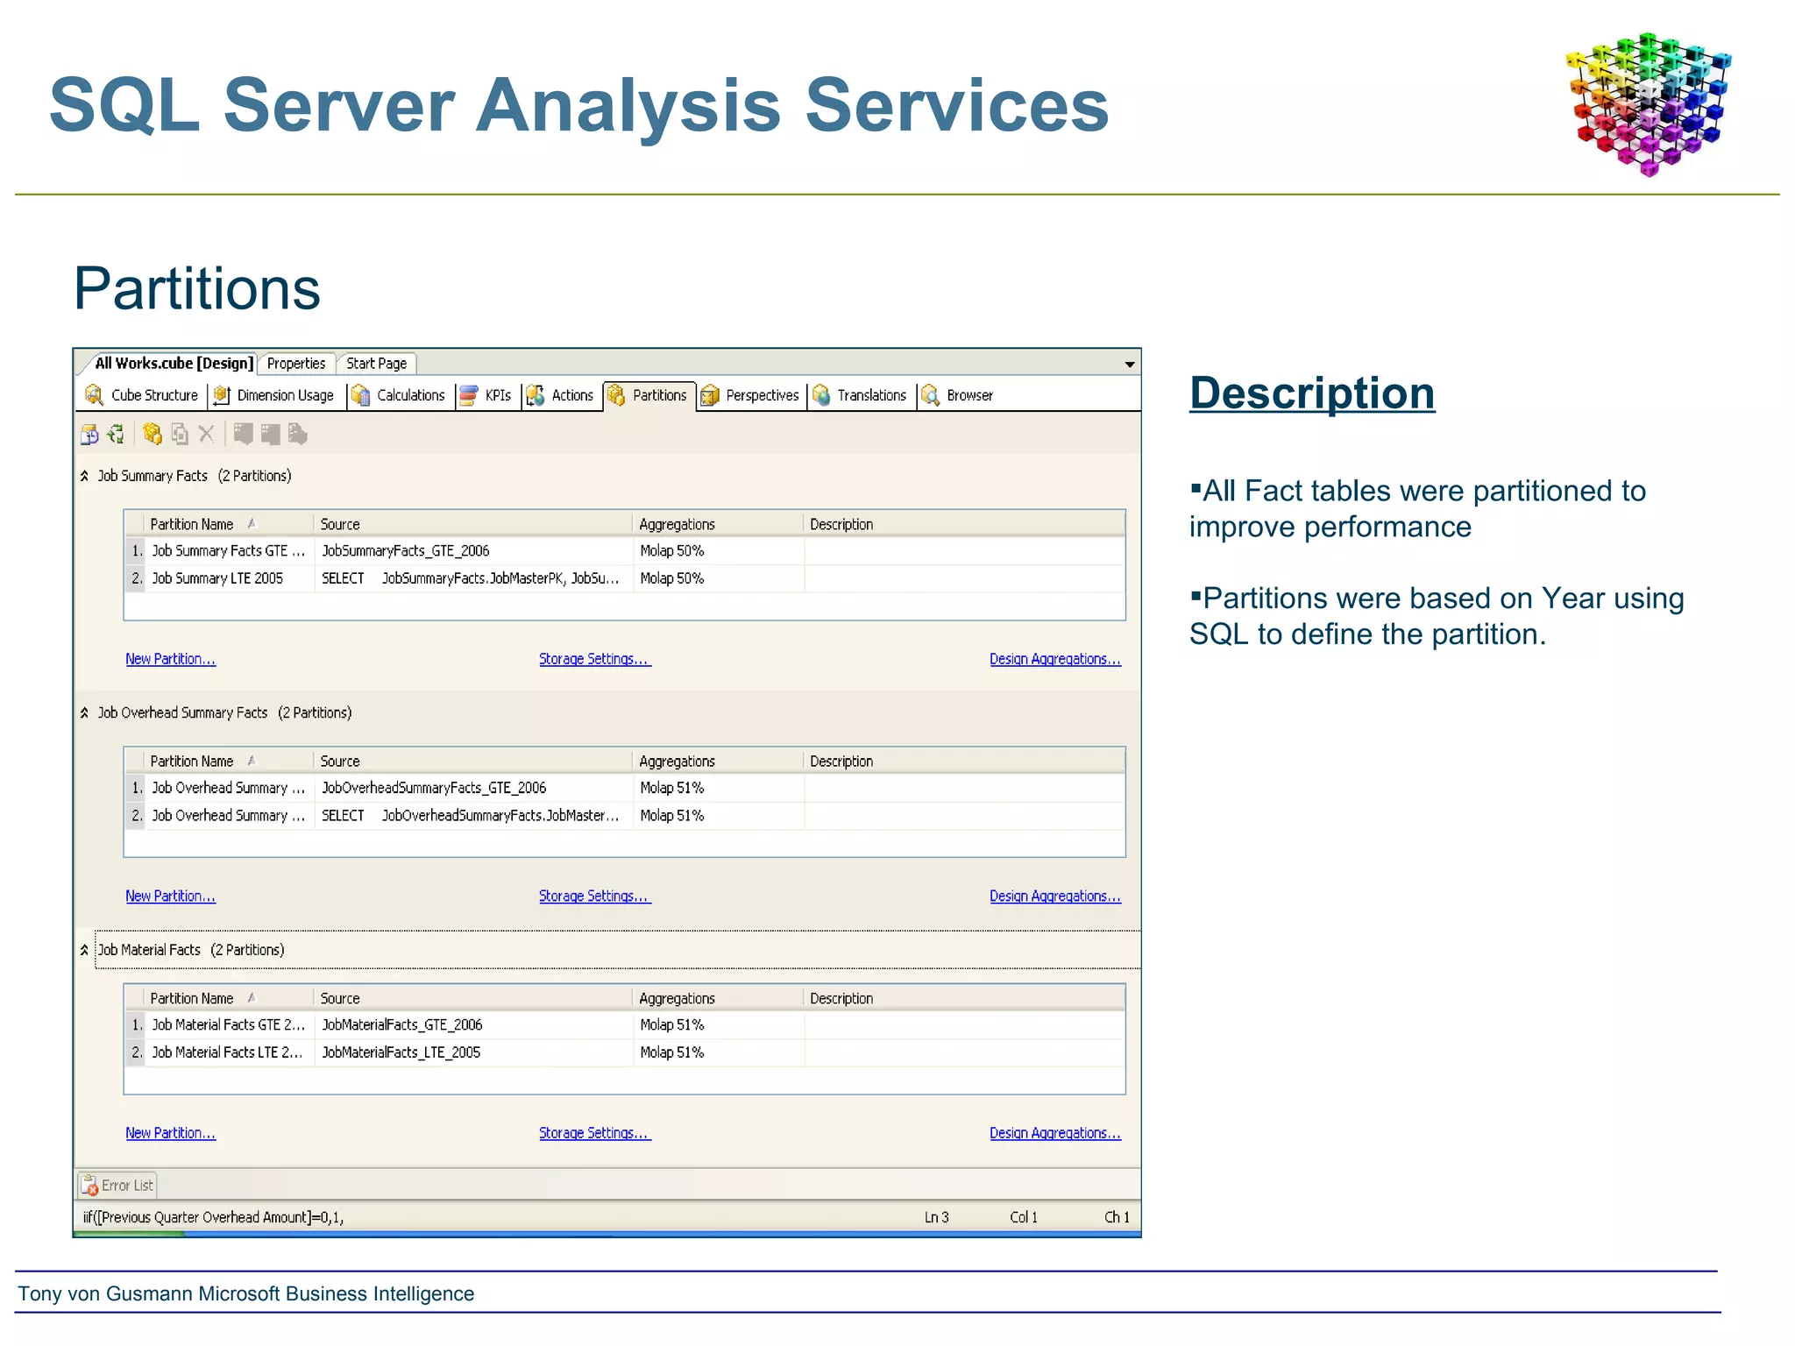Image resolution: width=1795 pixels, height=1346 pixels.
Task: Click the Cube Structure magnifier icon
Action: pos(94,395)
